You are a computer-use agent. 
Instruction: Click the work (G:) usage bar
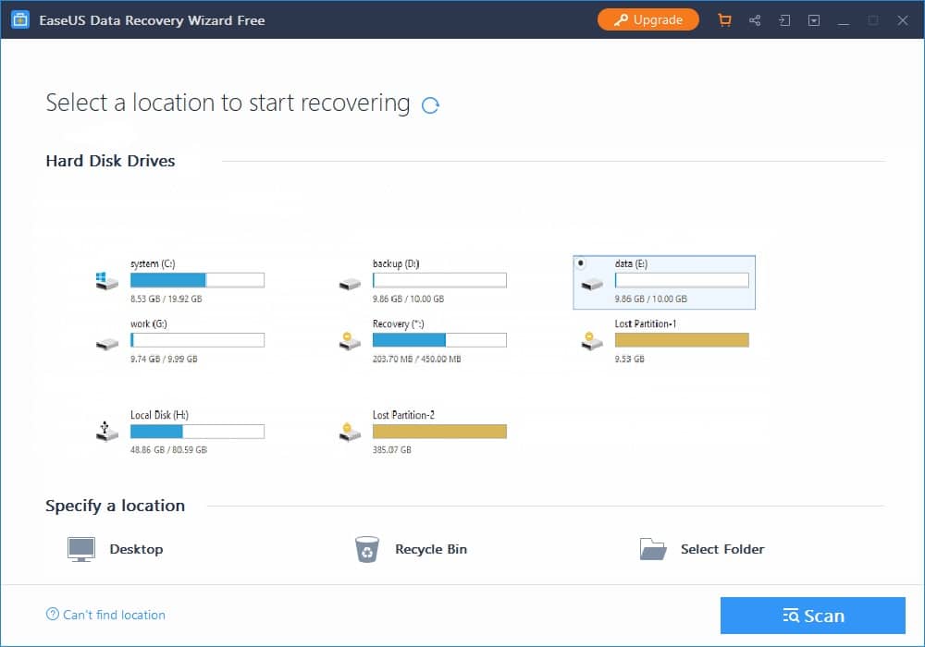197,340
